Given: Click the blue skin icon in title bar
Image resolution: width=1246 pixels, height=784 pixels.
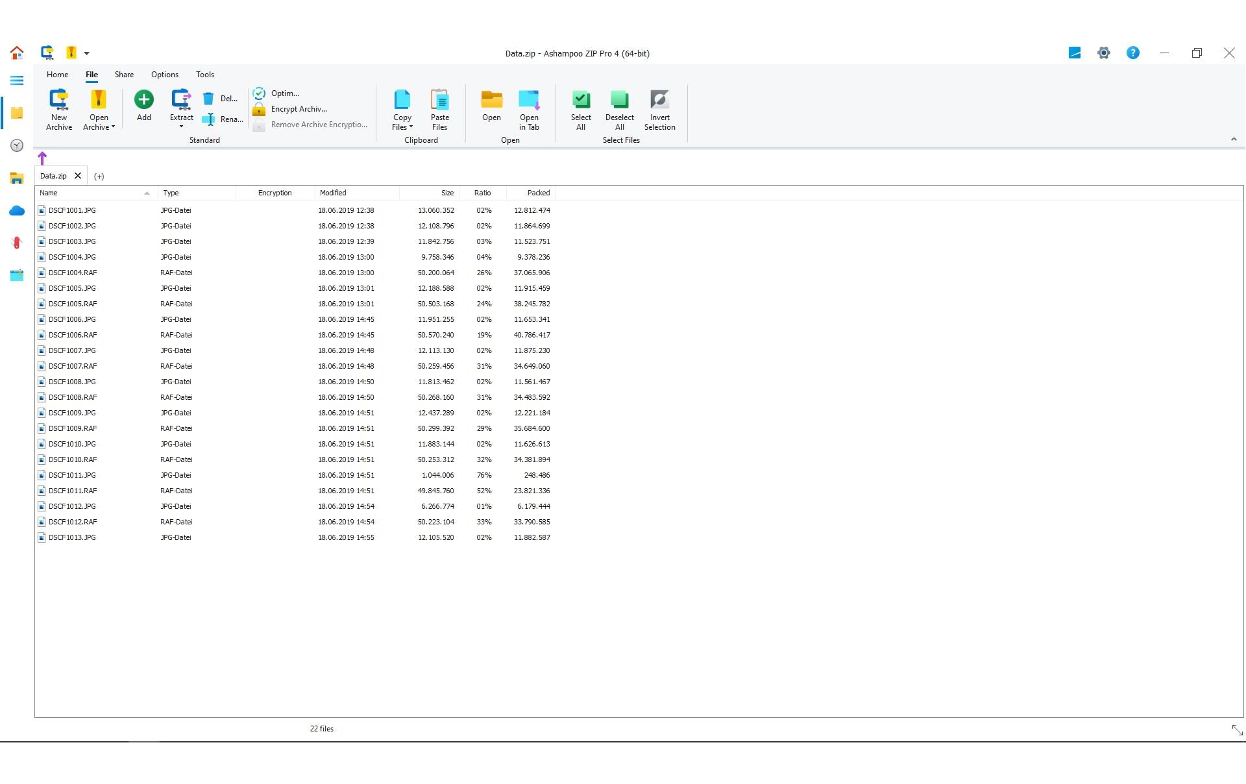Looking at the screenshot, I should (x=1075, y=53).
